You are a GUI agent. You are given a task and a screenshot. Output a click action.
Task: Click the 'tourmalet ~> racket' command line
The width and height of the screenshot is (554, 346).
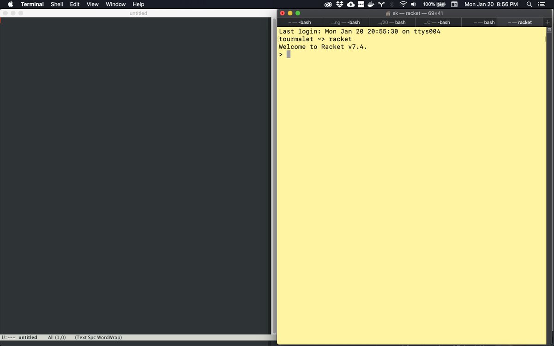tap(315, 39)
